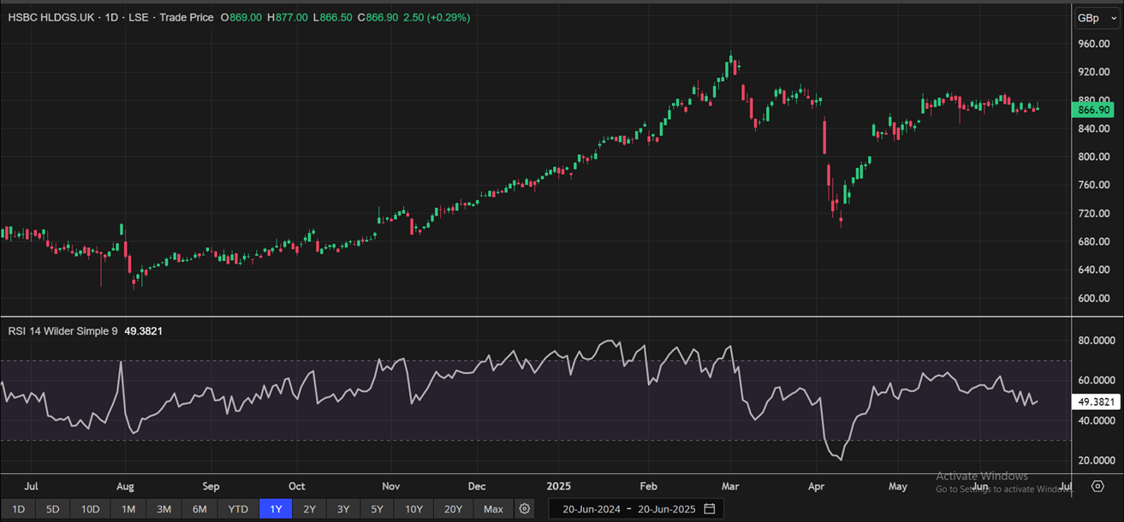The image size is (1124, 522).
Task: Click the hexagon chart settings icon
Action: [x=1097, y=486]
